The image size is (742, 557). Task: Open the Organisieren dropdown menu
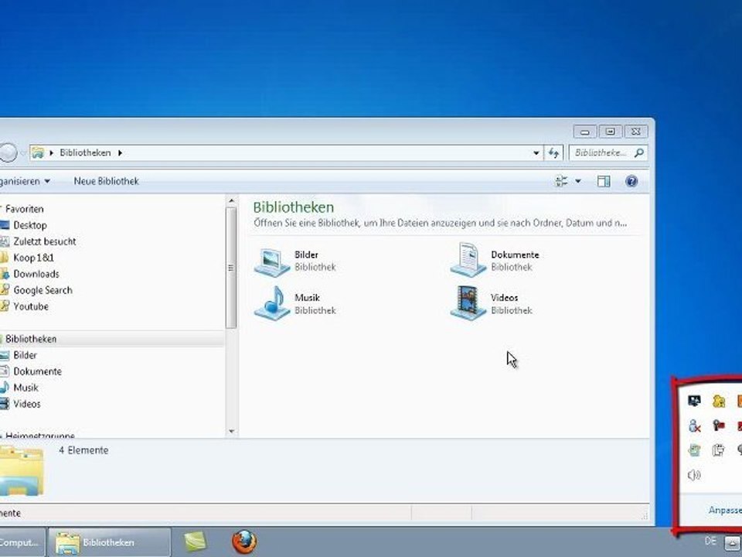click(x=25, y=181)
